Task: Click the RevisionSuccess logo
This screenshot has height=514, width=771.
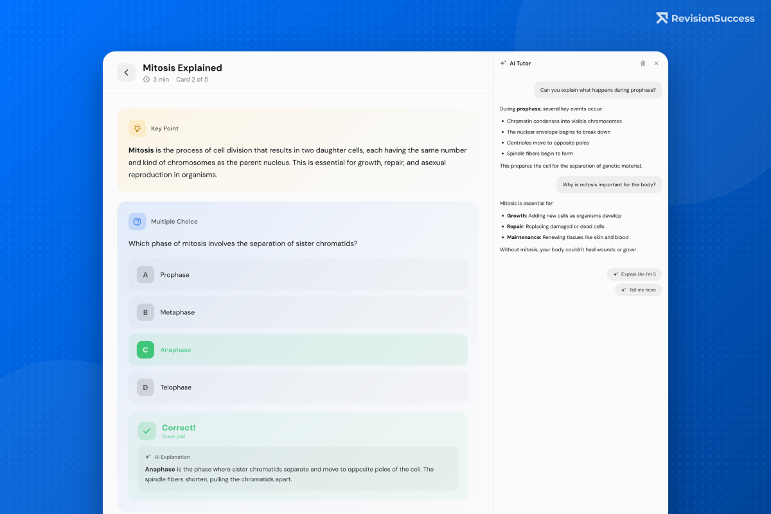Action: pos(705,18)
